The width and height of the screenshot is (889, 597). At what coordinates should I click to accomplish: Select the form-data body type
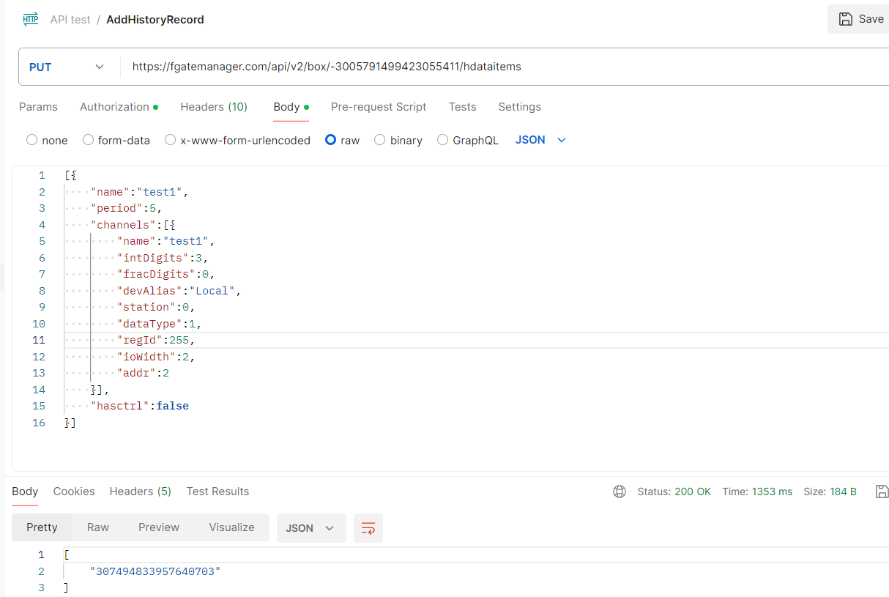116,140
